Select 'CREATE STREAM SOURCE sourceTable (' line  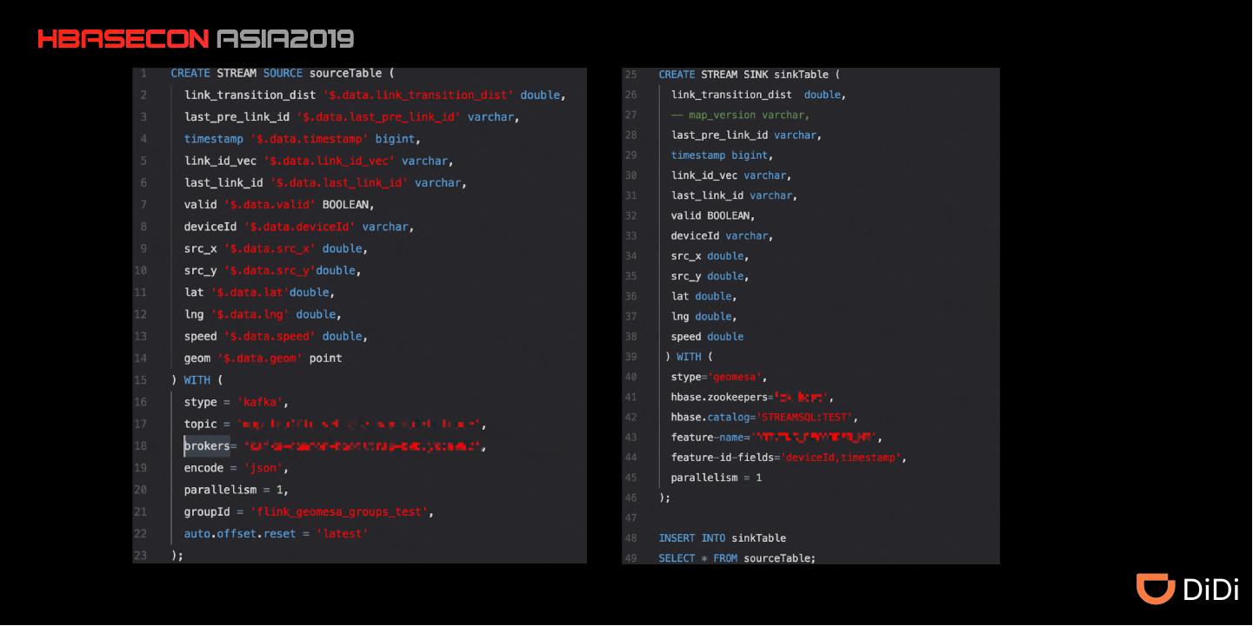(283, 74)
